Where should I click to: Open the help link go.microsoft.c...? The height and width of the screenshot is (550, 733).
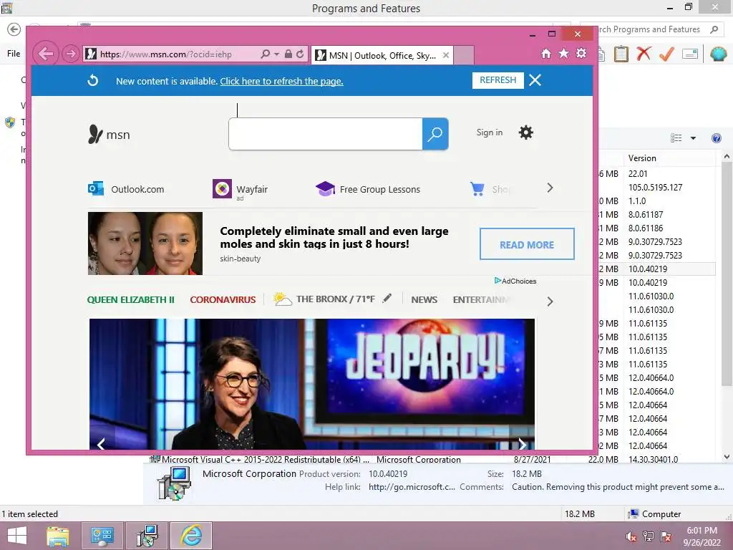pos(412,487)
